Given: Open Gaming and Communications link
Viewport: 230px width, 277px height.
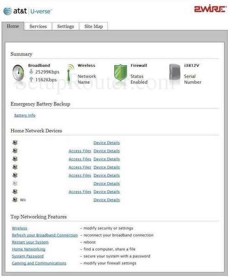Looking at the screenshot, I should 39,263.
